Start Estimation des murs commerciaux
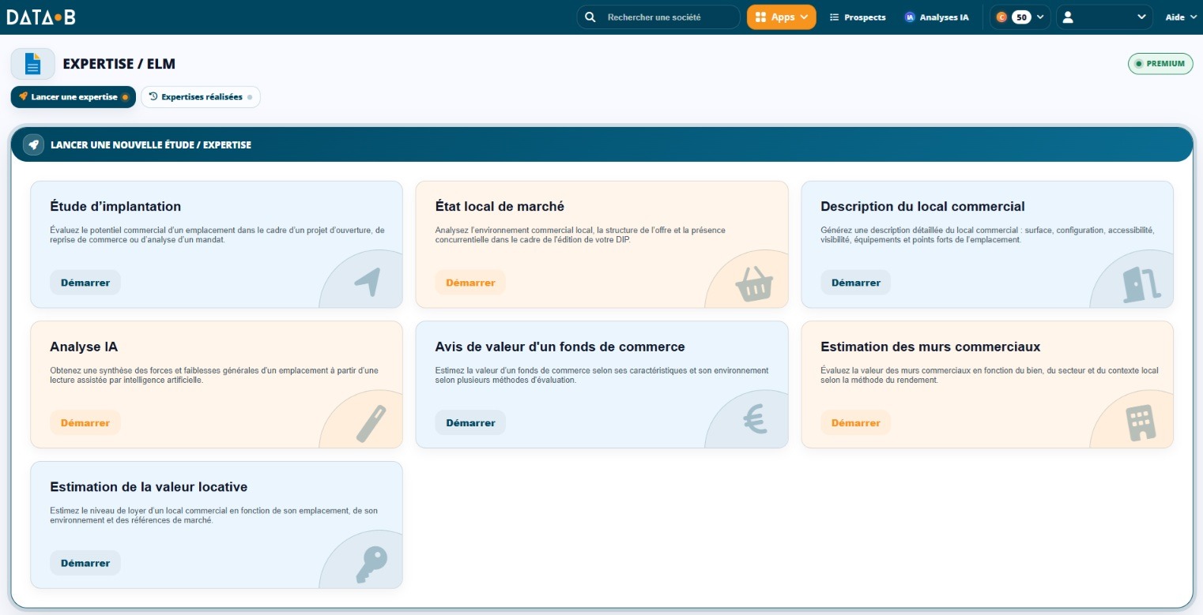The height and width of the screenshot is (615, 1203). click(x=855, y=422)
